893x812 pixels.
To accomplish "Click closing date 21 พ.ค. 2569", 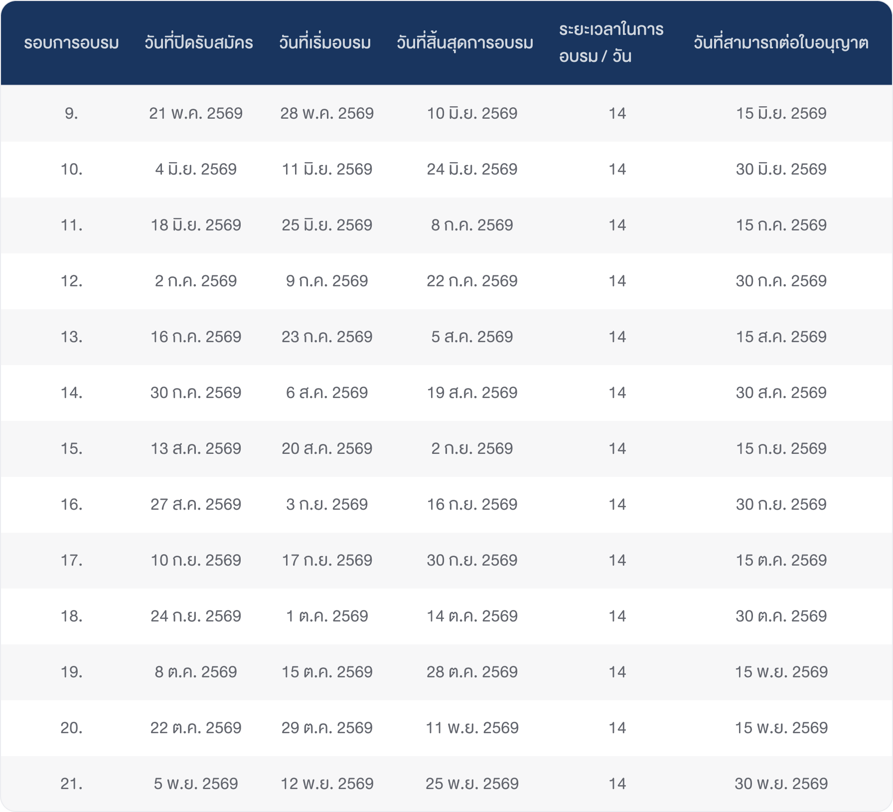I will coord(196,114).
